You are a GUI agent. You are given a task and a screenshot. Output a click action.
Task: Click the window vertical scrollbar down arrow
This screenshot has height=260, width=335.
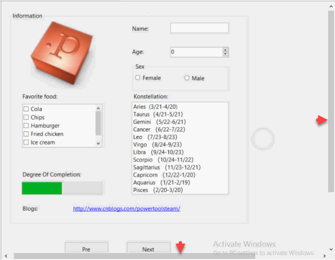click(331, 249)
